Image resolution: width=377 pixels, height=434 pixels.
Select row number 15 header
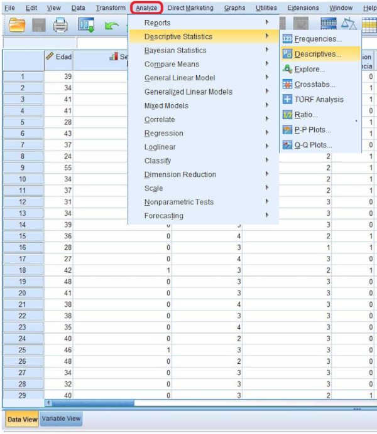click(x=23, y=236)
